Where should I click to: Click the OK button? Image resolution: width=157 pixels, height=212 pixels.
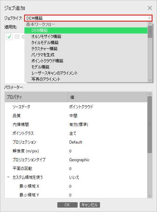click(x=67, y=205)
